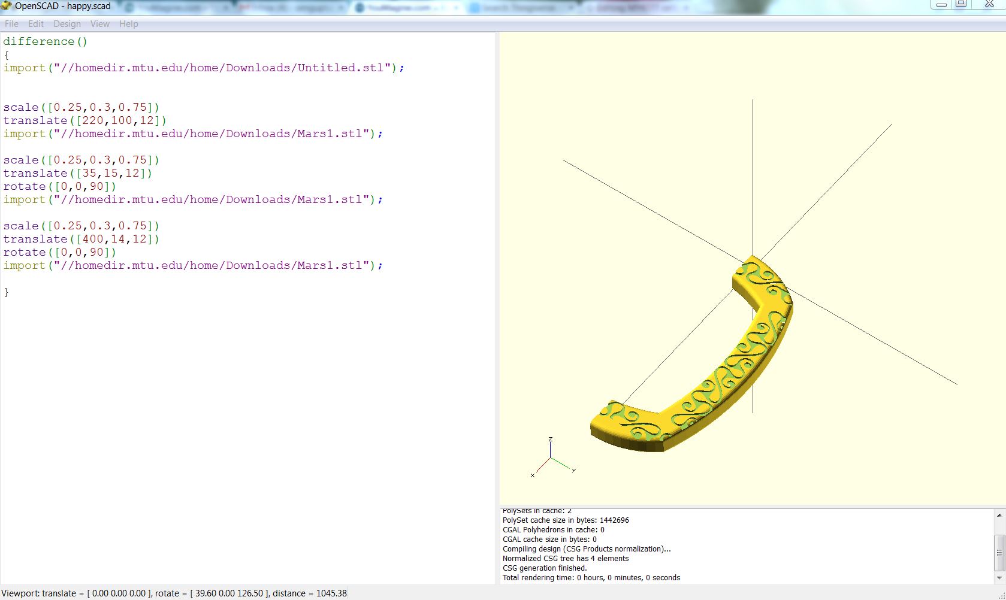
Task: Open the Help menu
Action: [x=128, y=24]
